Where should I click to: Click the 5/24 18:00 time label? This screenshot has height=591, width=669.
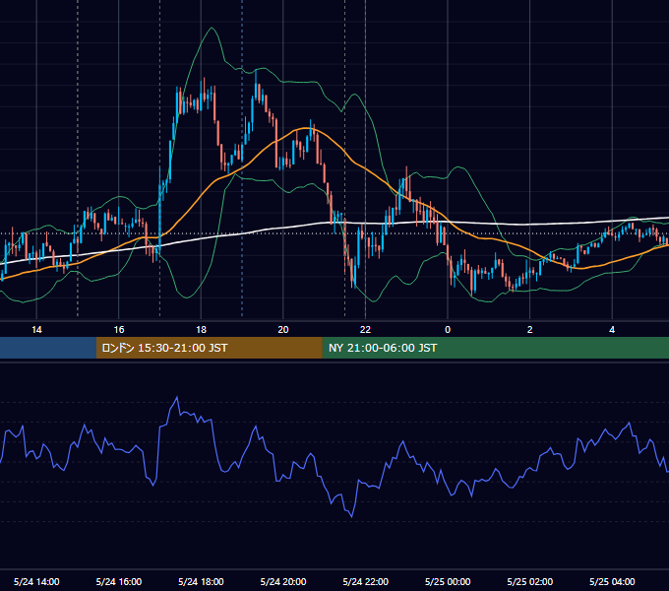pos(201,581)
